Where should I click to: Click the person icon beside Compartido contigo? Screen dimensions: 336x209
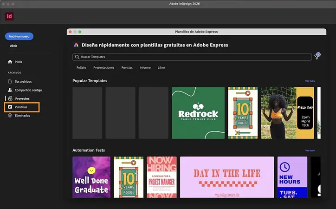click(x=10, y=90)
